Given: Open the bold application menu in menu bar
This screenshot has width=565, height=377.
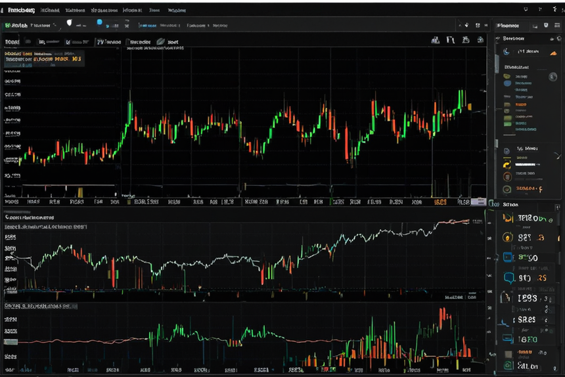Looking at the screenshot, I should [21, 11].
